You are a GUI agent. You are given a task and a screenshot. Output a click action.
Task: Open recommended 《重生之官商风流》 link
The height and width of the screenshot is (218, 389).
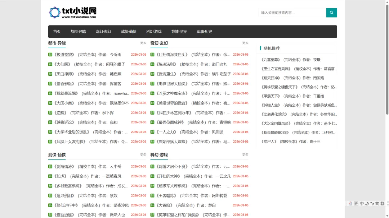[x=299, y=69]
